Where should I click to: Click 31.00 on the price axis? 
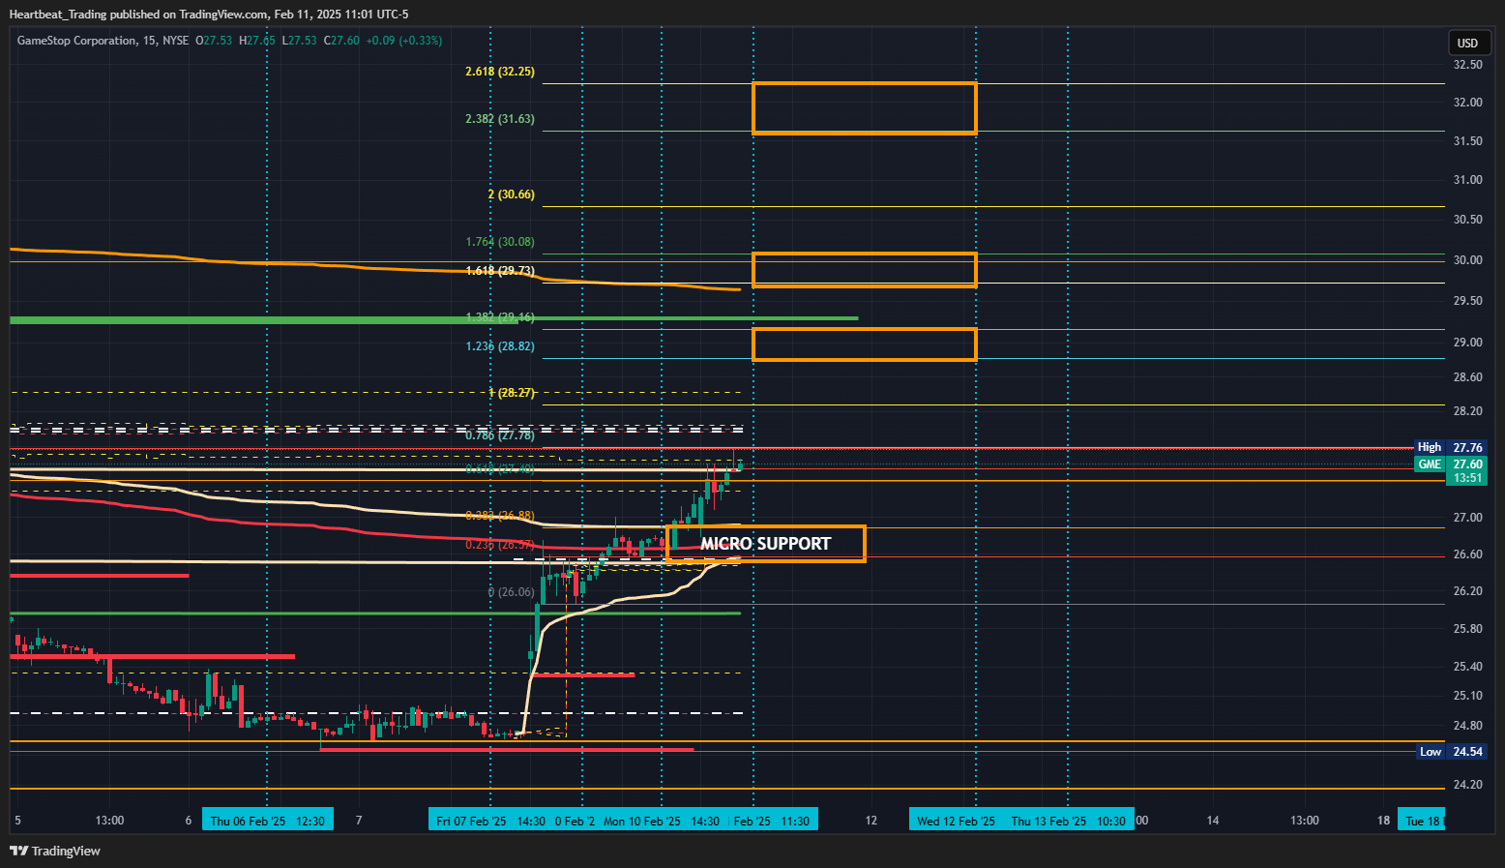tap(1467, 180)
